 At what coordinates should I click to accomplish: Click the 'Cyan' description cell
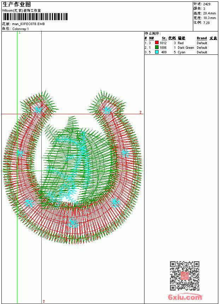coord(182,52)
